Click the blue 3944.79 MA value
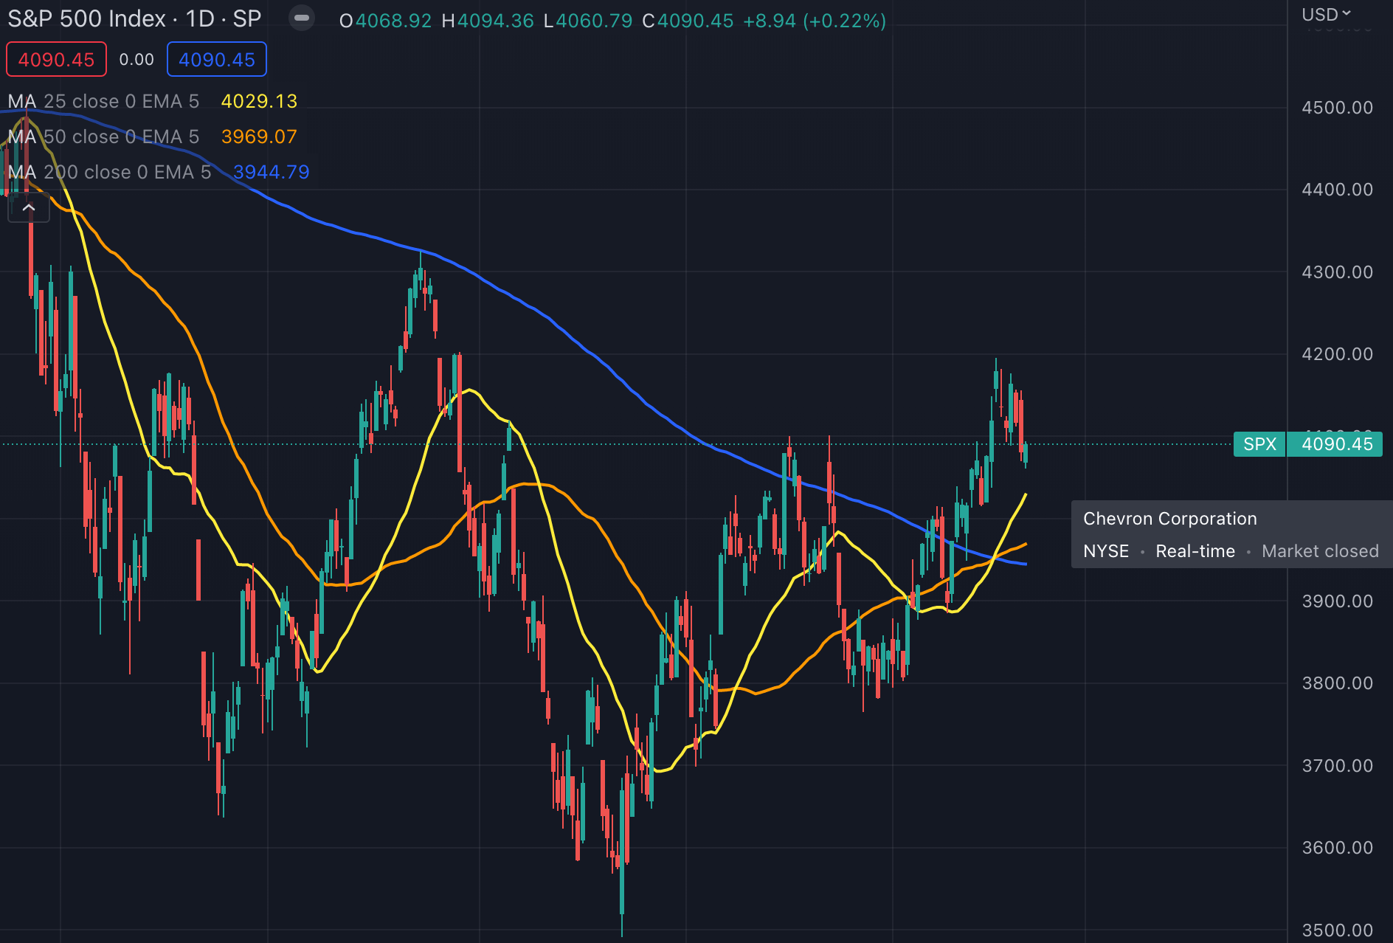This screenshot has width=1393, height=943. (271, 172)
